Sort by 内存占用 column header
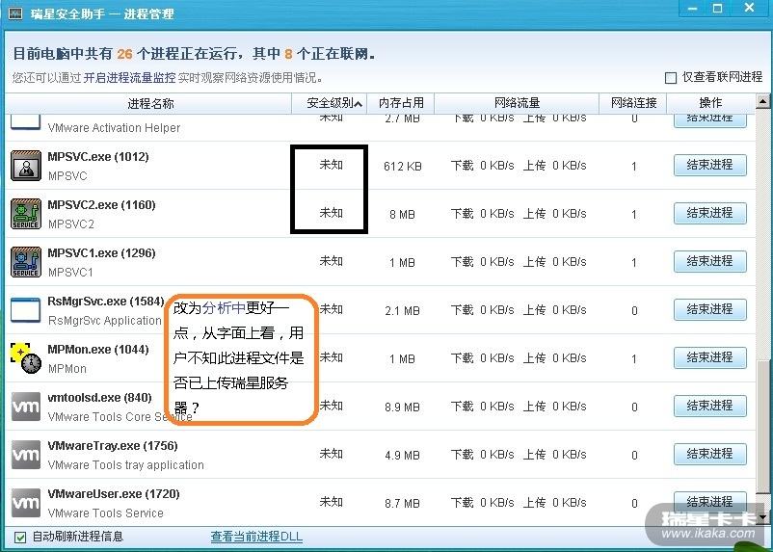The image size is (773, 552). pos(401,103)
